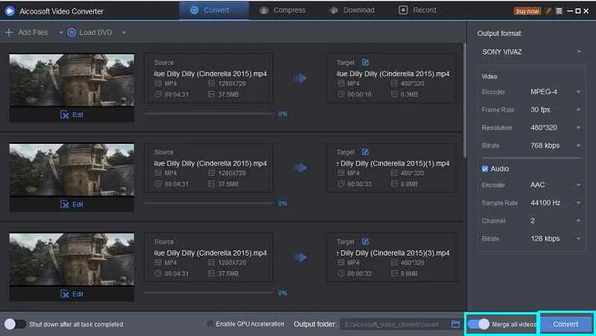Image resolution: width=596 pixels, height=336 pixels.
Task: Toggle Shut down after all task completed
Action: (x=15, y=324)
